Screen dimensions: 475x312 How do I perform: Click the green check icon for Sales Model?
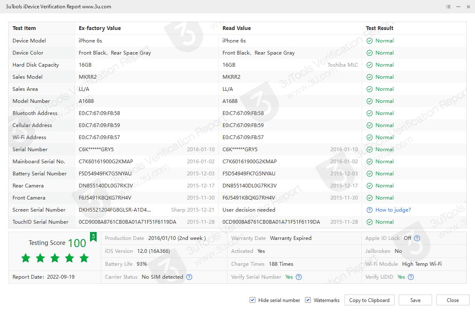tap(369, 77)
